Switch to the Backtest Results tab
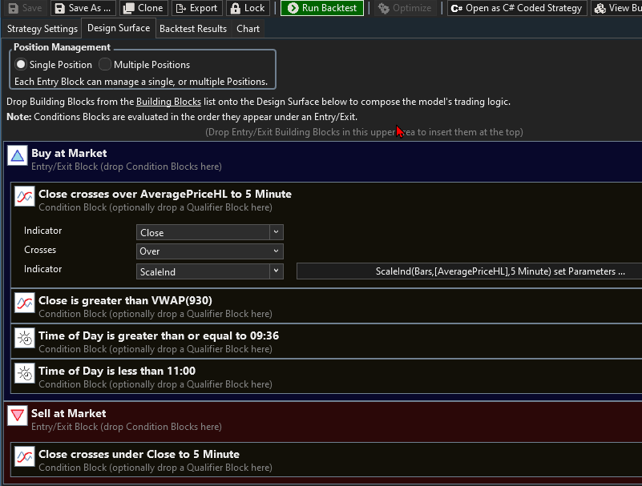The image size is (642, 486). pyautogui.click(x=192, y=28)
